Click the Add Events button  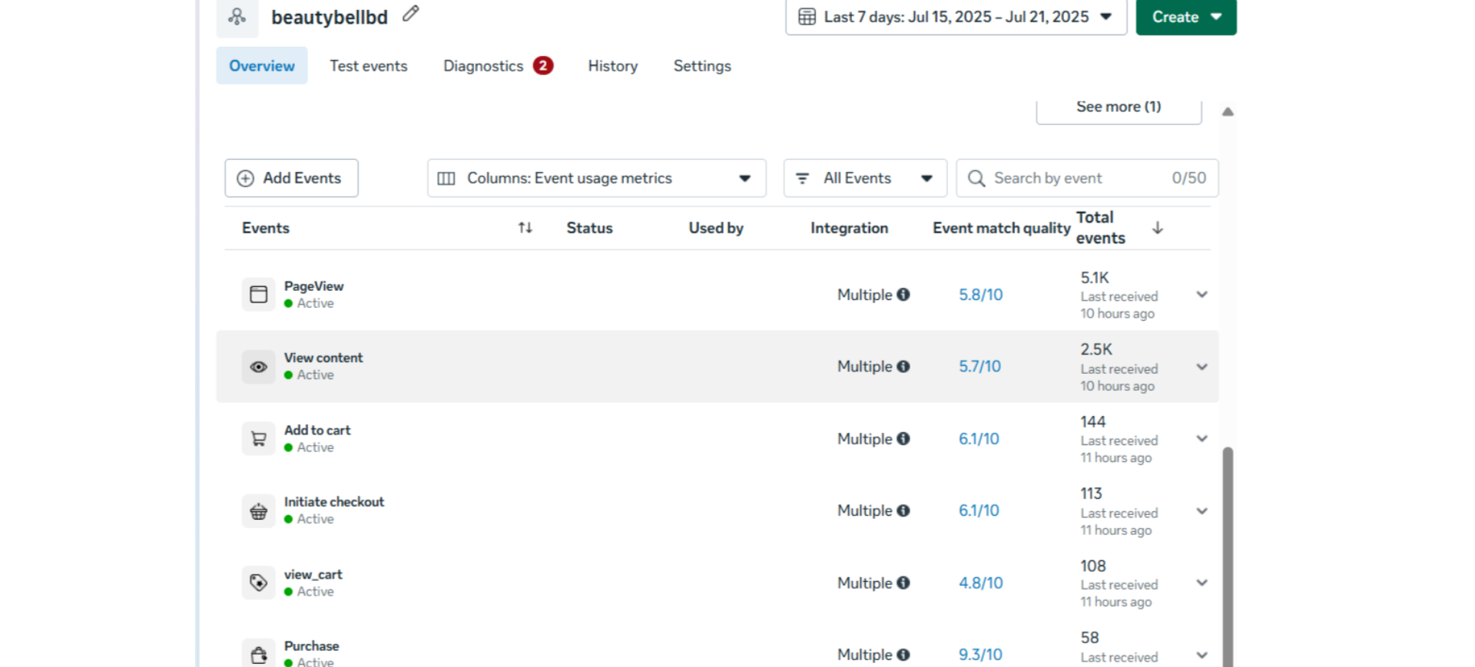[x=291, y=178]
